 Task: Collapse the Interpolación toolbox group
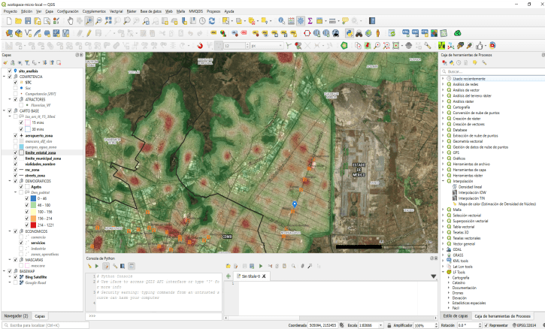444,181
